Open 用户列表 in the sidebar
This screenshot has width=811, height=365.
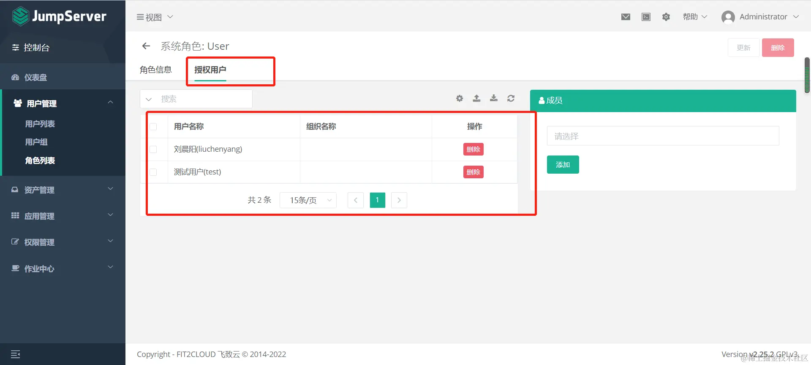[40, 124]
